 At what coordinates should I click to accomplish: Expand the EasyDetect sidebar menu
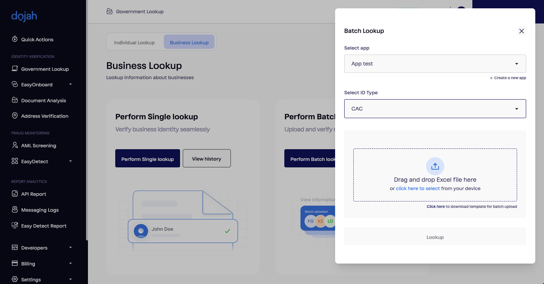click(70, 161)
